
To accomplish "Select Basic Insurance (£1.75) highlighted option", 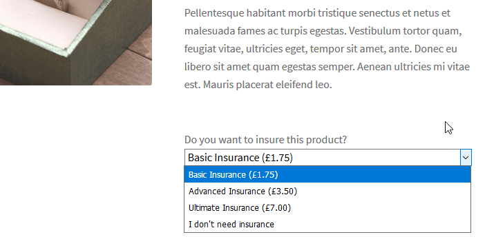I will pos(327,174).
